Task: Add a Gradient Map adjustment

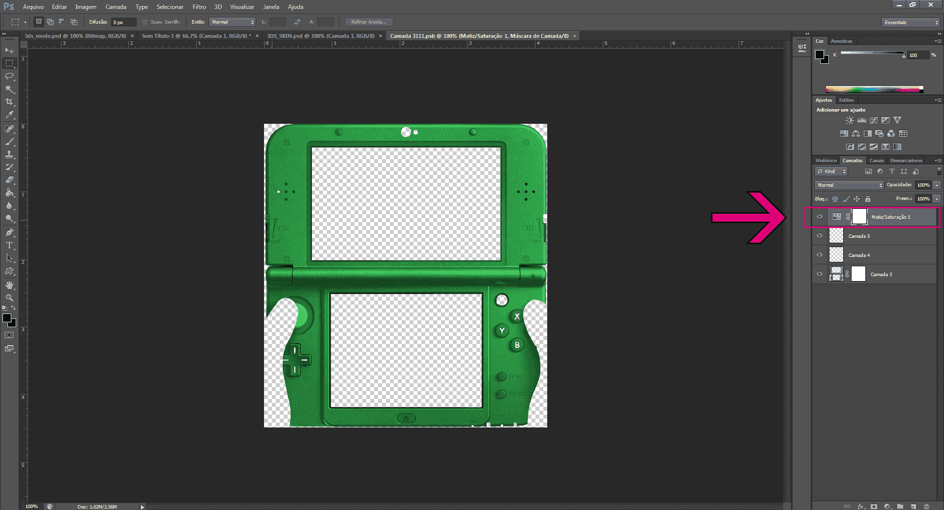Action: tap(897, 146)
